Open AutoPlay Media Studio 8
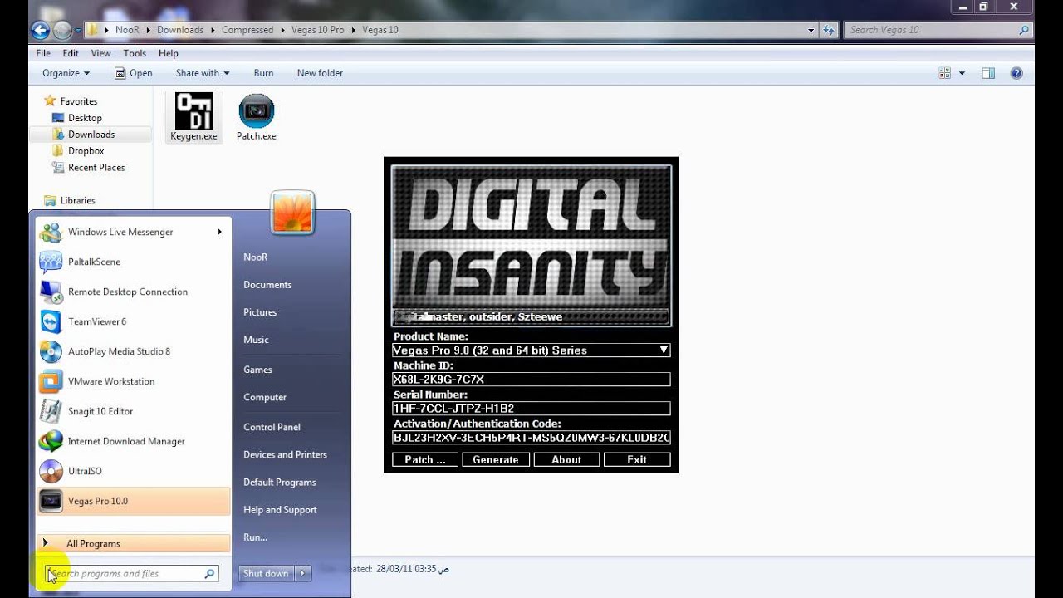This screenshot has width=1063, height=598. 131,351
